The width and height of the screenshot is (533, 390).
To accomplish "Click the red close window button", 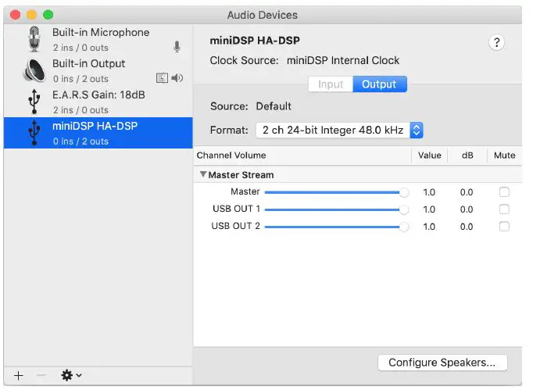I will pyautogui.click(x=16, y=15).
